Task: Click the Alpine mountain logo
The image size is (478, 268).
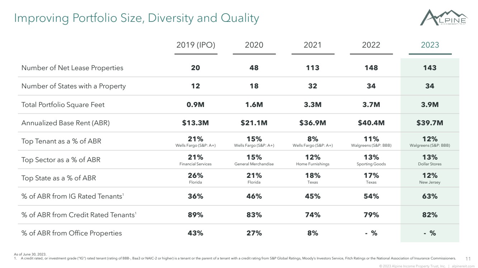Action: pyautogui.click(x=444, y=18)
